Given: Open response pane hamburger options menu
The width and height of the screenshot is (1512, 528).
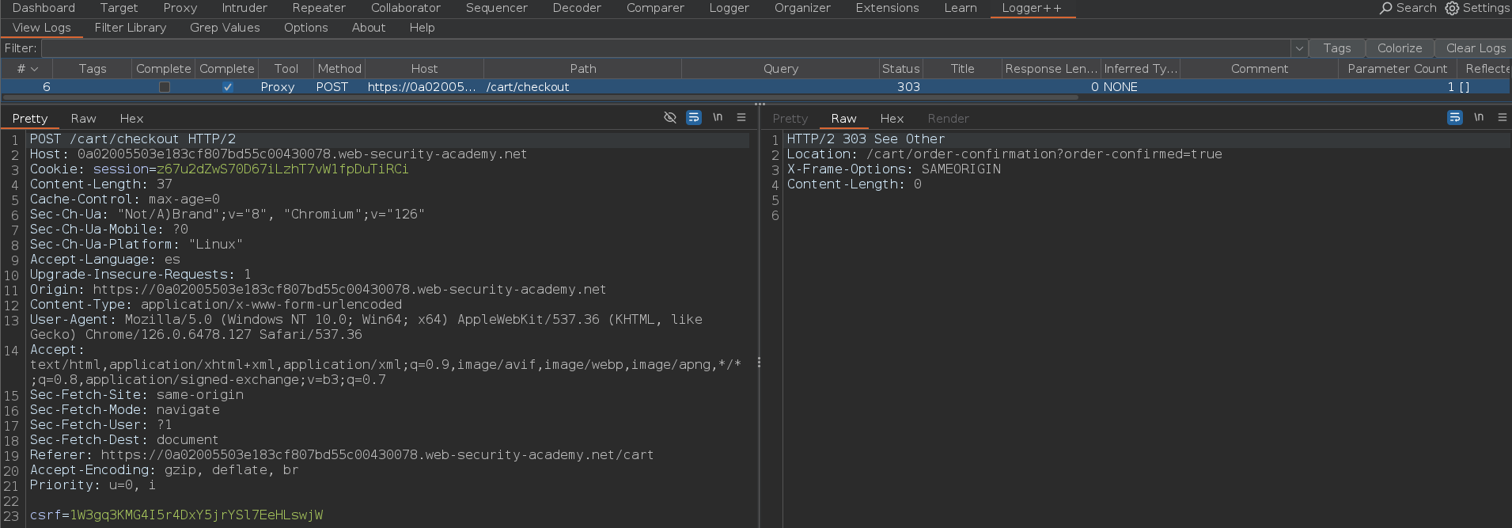Looking at the screenshot, I should pyautogui.click(x=1503, y=117).
